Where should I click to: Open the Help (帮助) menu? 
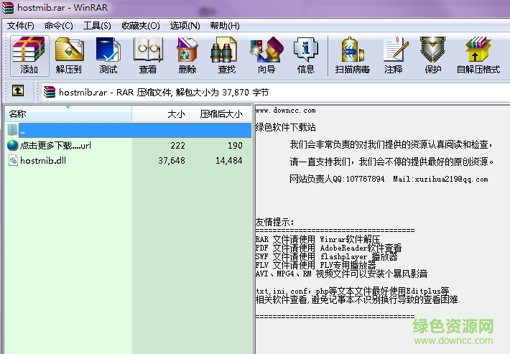[x=225, y=25]
